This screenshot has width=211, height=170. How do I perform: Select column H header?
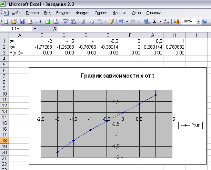(174, 35)
